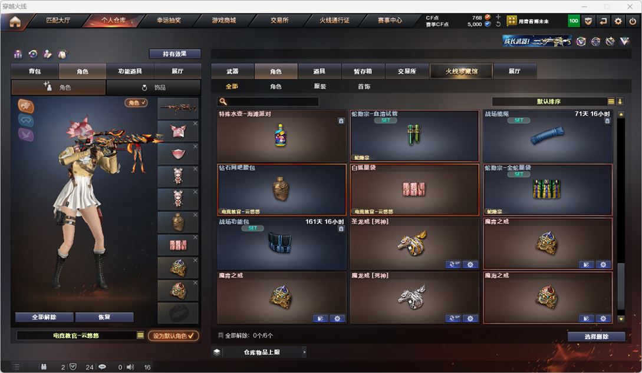Select the 火线珍藏馆 tab

461,71
